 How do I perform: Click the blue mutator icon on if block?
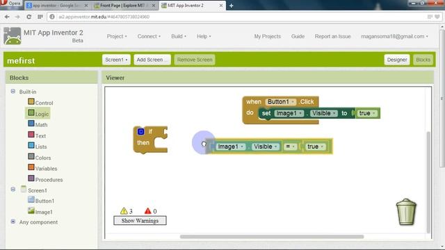pos(140,131)
